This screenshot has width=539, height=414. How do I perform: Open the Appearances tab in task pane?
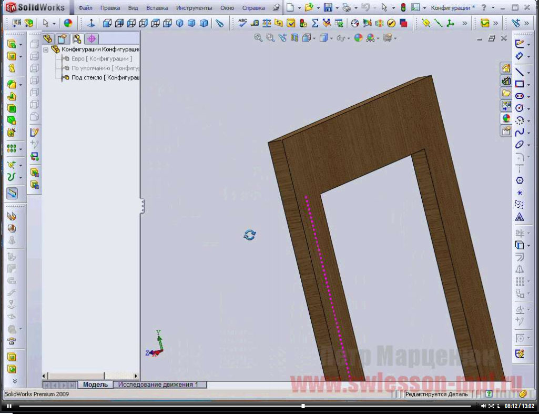click(506, 118)
